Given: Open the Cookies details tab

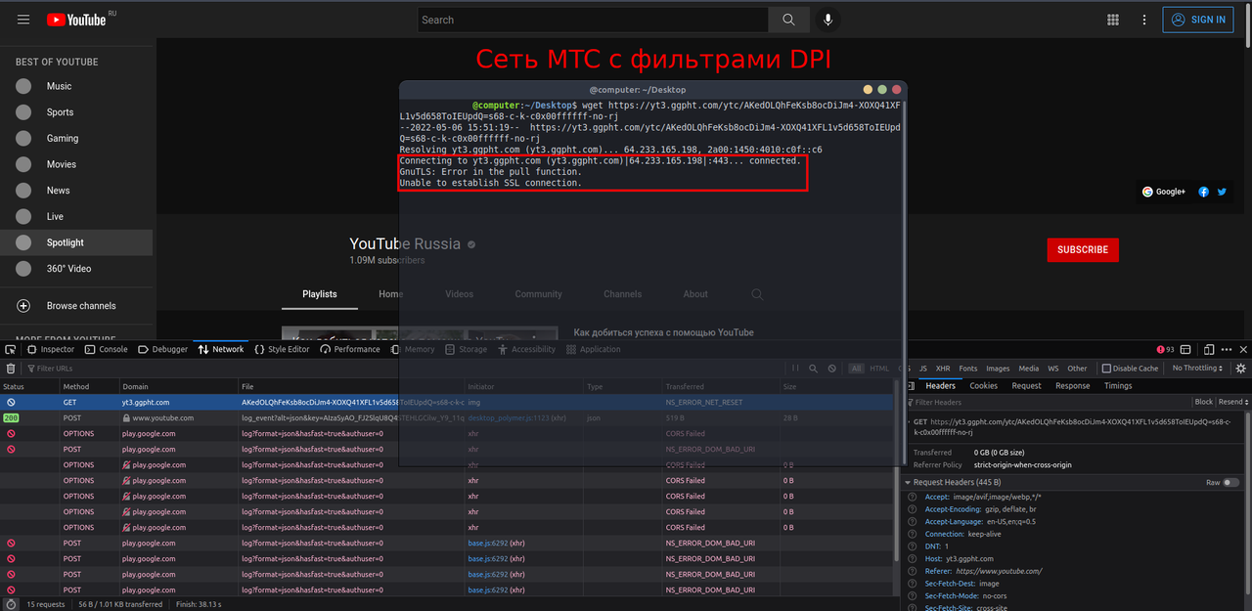Looking at the screenshot, I should (x=983, y=386).
